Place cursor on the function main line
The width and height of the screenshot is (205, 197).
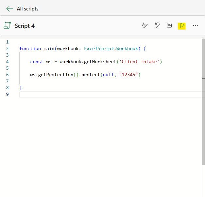83,48
